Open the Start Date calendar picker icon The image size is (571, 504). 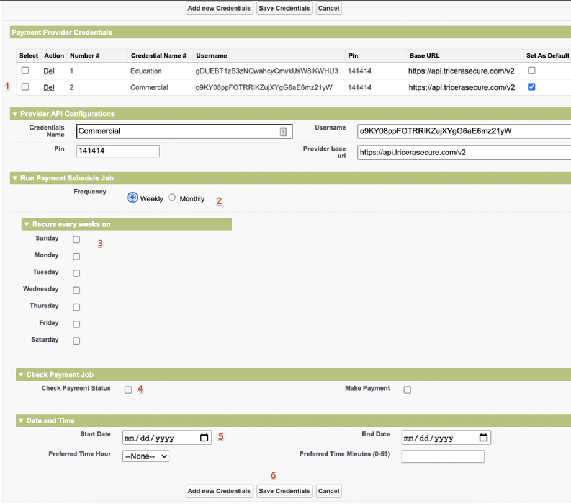(x=204, y=438)
